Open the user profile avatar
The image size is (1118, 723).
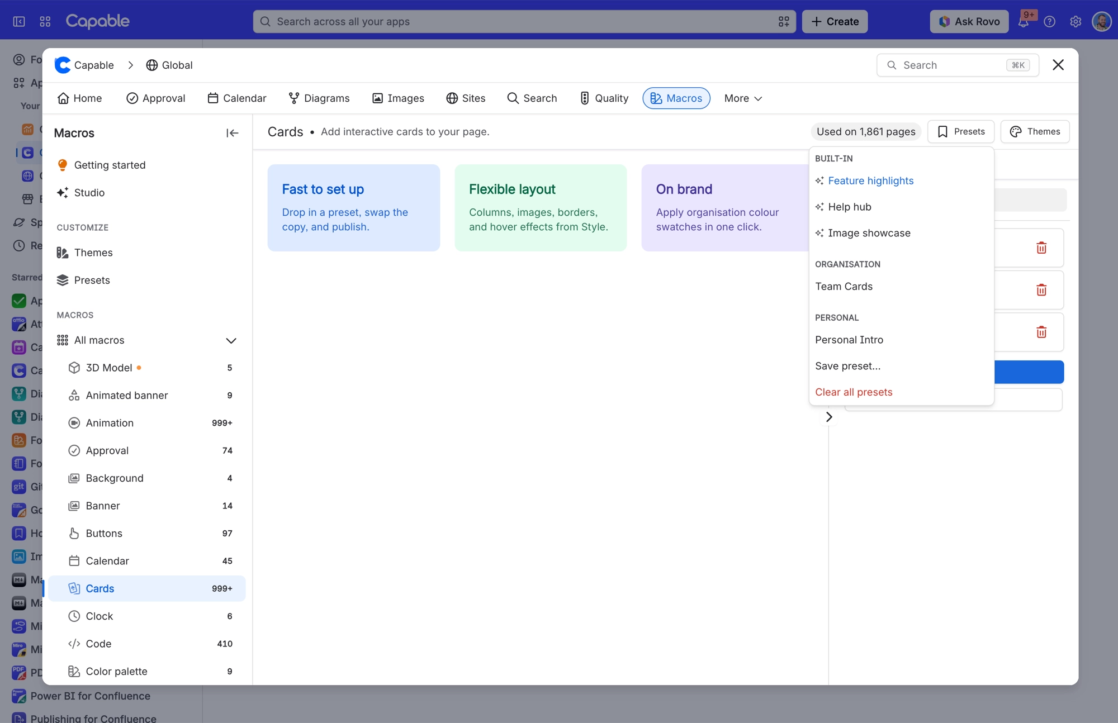click(1102, 21)
